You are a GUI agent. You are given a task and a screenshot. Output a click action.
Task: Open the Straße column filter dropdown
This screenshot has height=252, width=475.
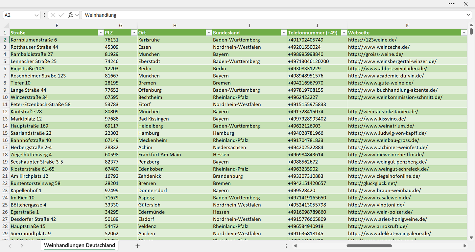101,33
